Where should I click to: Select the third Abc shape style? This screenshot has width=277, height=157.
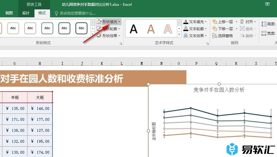point(47,28)
